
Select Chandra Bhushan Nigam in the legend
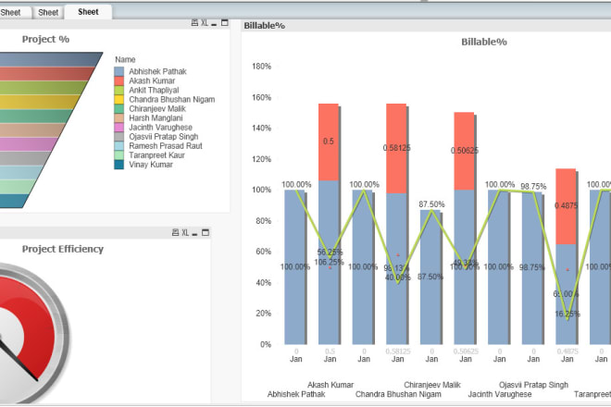172,100
